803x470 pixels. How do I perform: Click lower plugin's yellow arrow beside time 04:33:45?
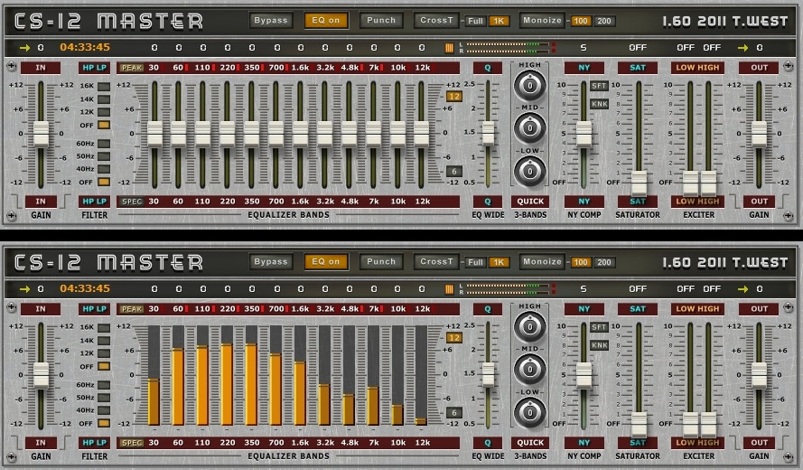tap(24, 289)
